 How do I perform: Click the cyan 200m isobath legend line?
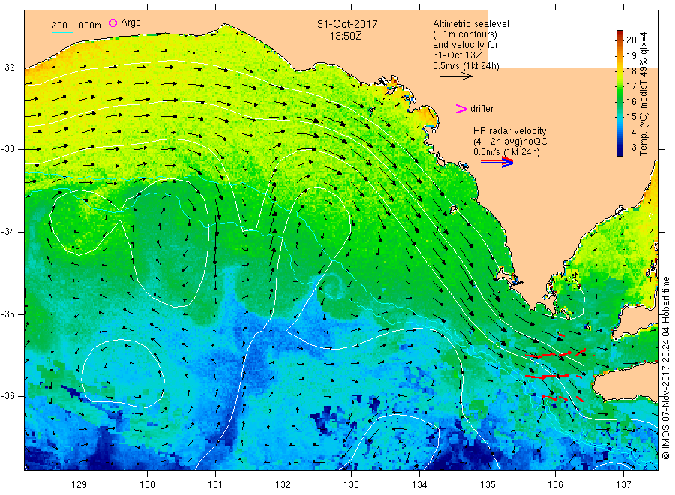tap(62, 32)
